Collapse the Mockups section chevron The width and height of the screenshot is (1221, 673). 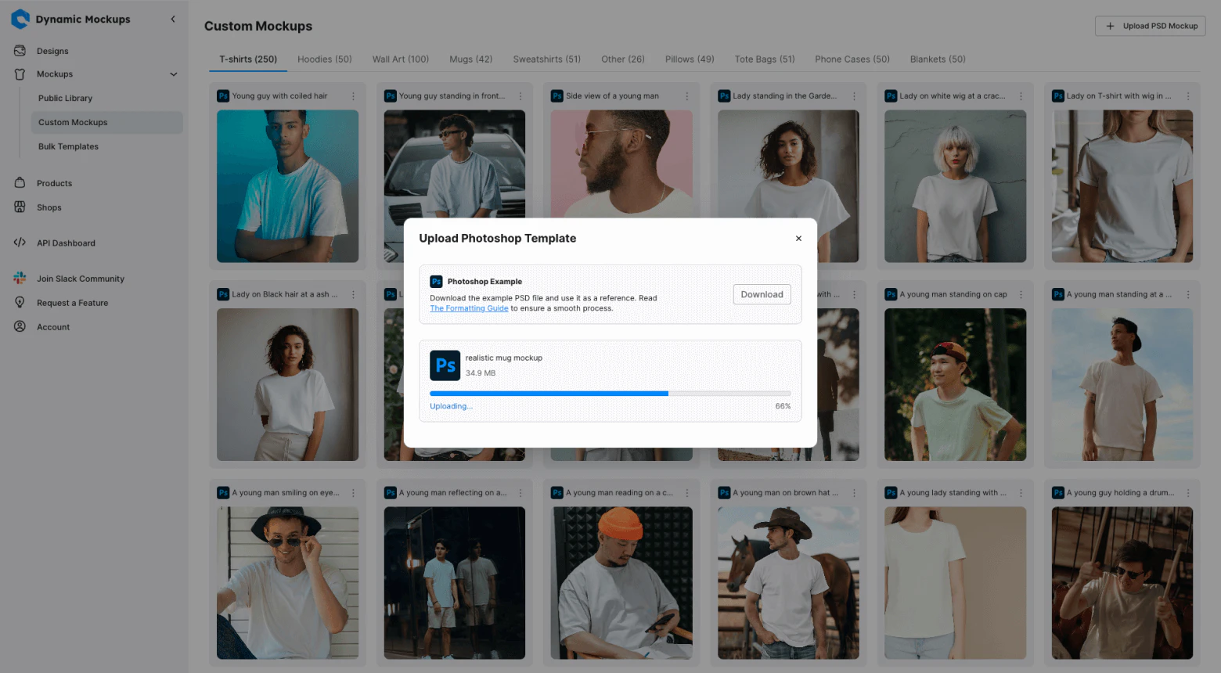click(x=173, y=74)
